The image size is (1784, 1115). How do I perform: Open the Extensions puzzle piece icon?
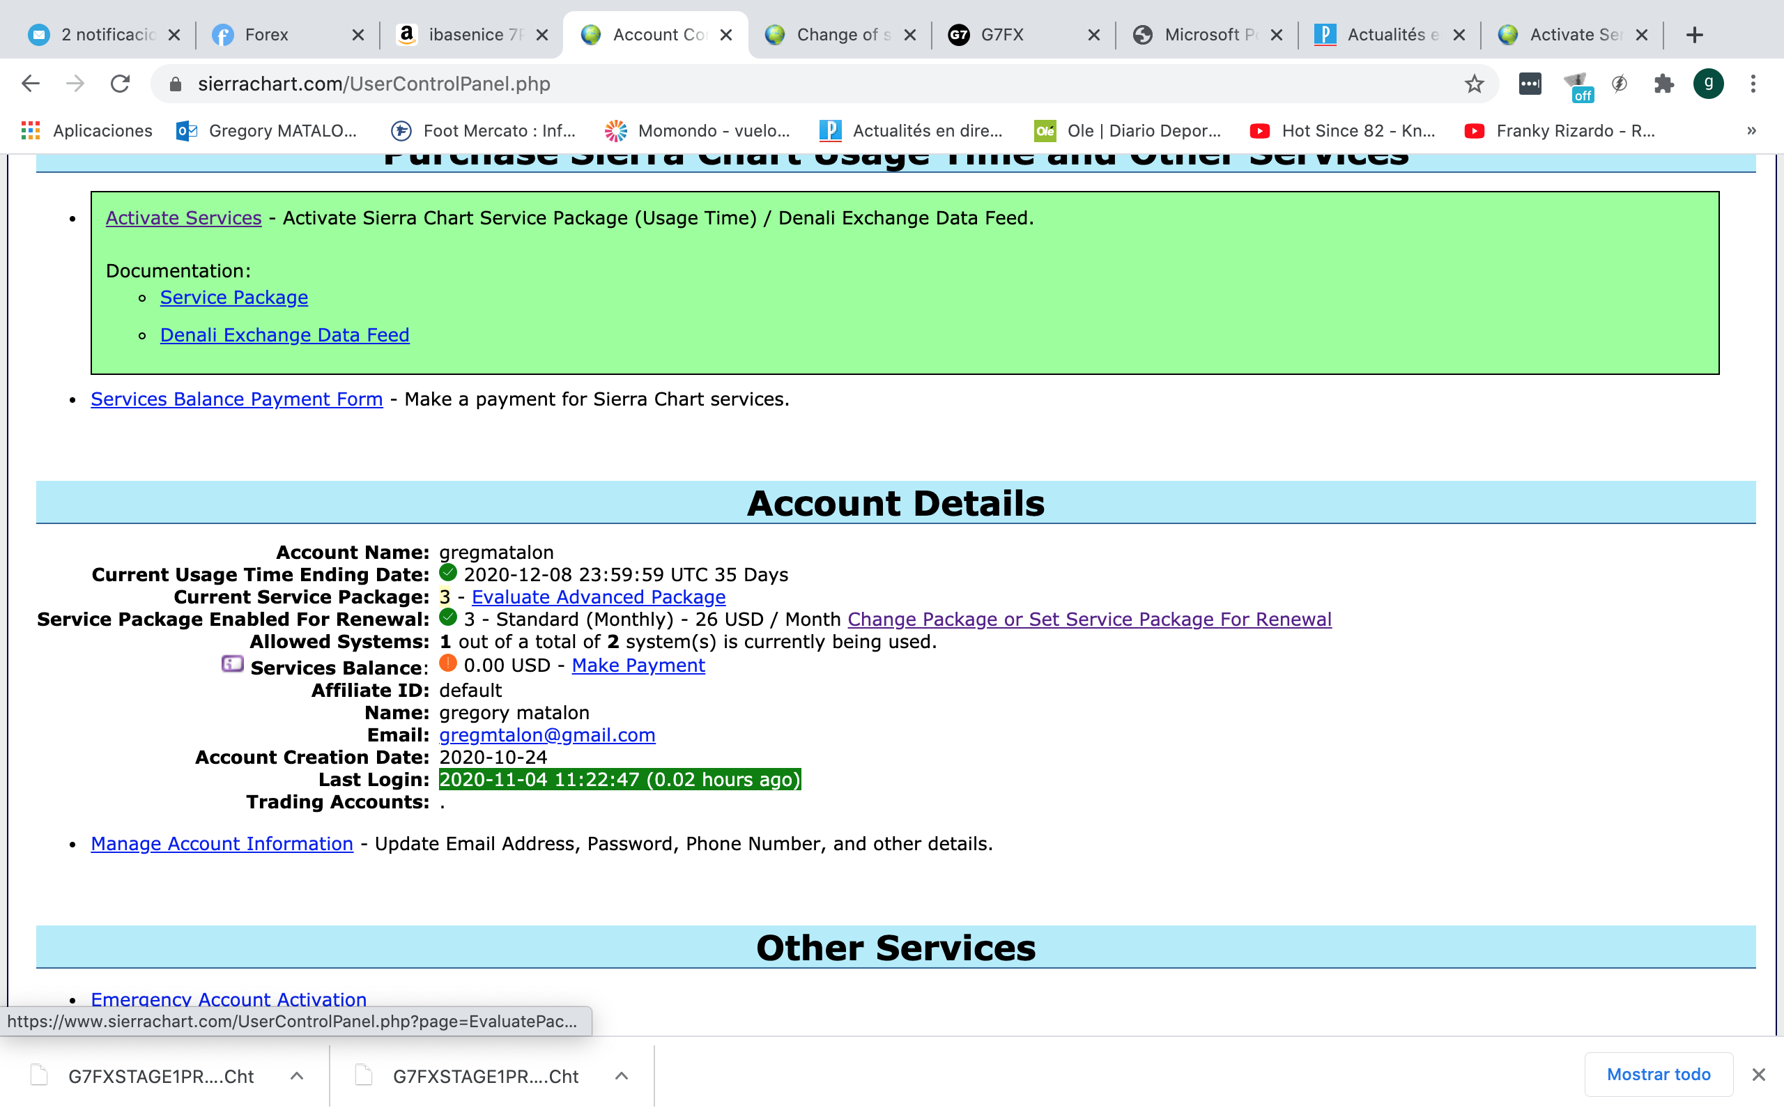pos(1663,84)
